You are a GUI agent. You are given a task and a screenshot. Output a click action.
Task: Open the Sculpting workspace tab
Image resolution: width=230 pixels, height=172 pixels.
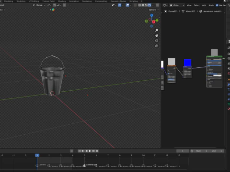click(21, 1)
